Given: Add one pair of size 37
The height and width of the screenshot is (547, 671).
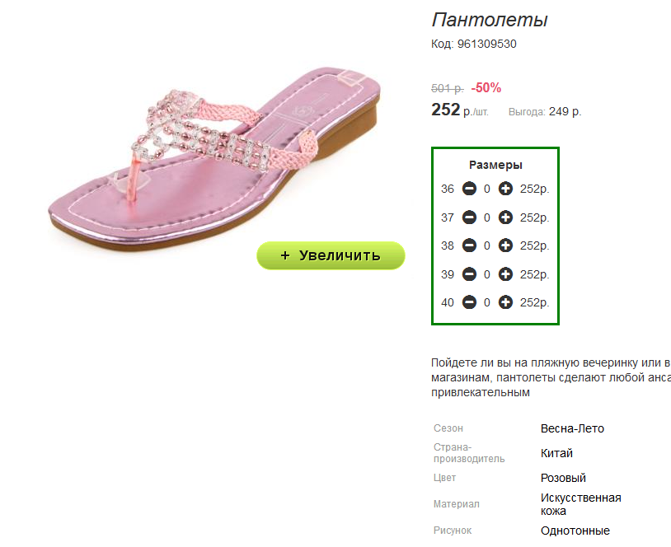Looking at the screenshot, I should (506, 217).
